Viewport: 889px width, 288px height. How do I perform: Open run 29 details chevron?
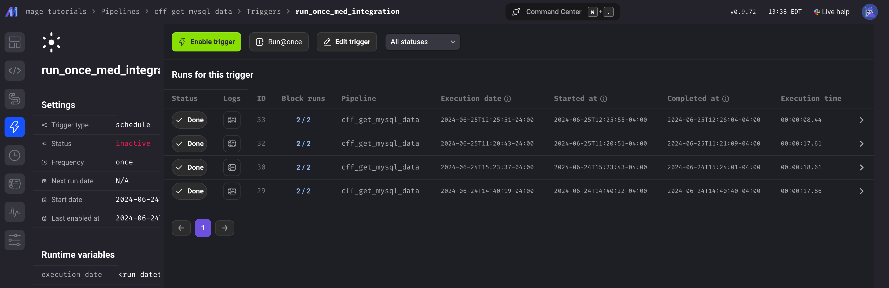click(x=861, y=191)
